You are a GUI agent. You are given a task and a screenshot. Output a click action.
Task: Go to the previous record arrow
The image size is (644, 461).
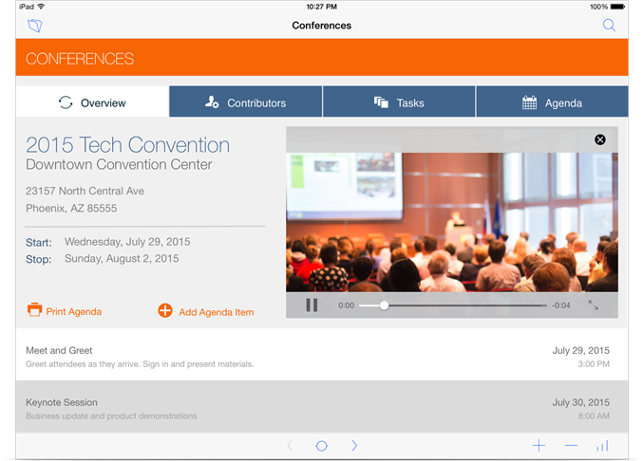point(290,446)
